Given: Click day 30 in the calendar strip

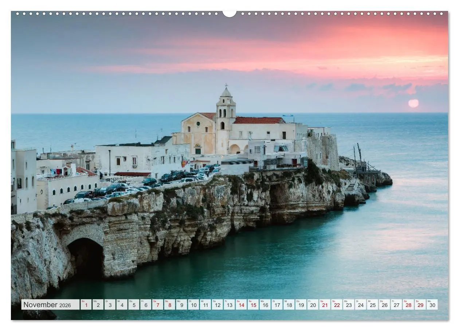Looking at the screenshot, I should click(432, 305).
